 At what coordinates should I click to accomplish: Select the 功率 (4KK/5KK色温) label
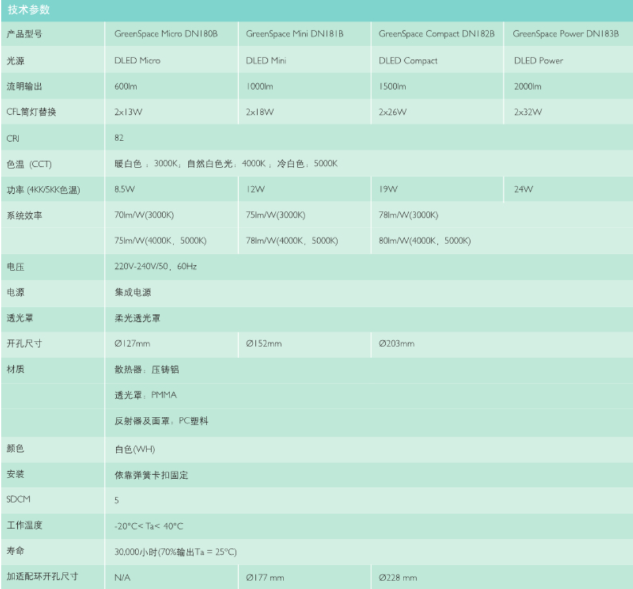coord(44,190)
